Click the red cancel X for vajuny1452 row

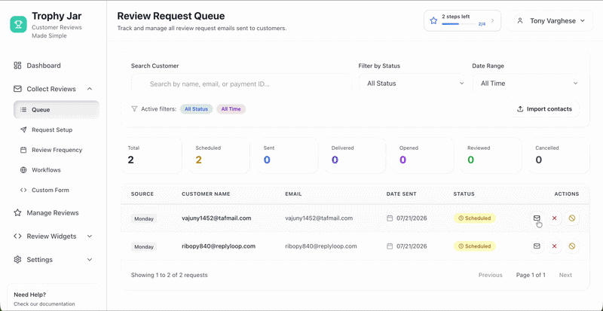[554, 218]
